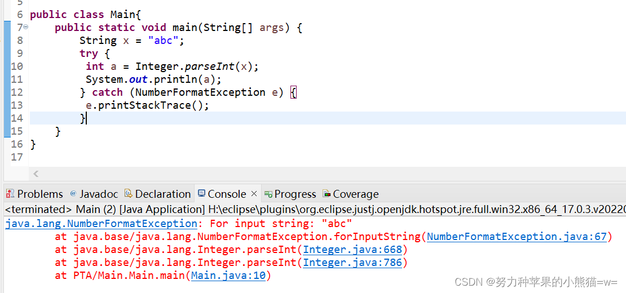Click line number 10 in gutter
Screen dimensions: 626x293
pos(17,66)
